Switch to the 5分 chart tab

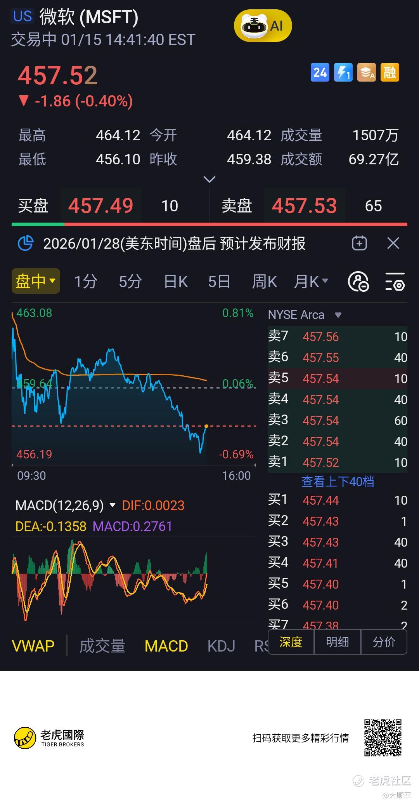[130, 281]
